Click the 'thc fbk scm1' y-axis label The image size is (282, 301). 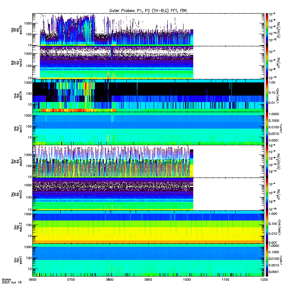tap(18, 260)
